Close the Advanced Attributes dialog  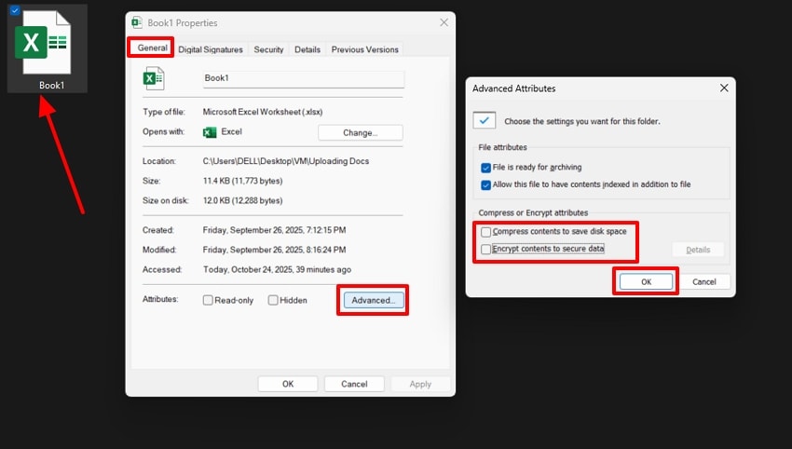[724, 88]
